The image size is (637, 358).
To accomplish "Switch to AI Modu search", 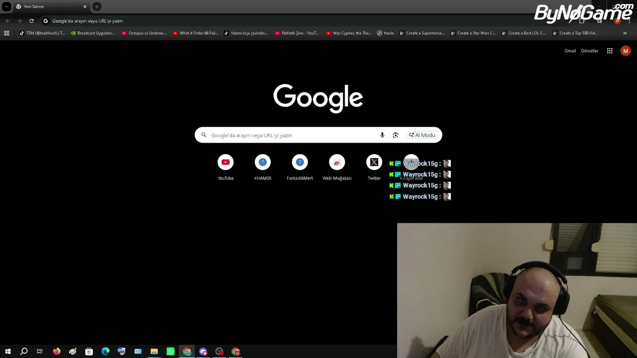I will click(x=422, y=135).
